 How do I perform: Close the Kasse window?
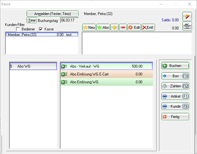189,4
